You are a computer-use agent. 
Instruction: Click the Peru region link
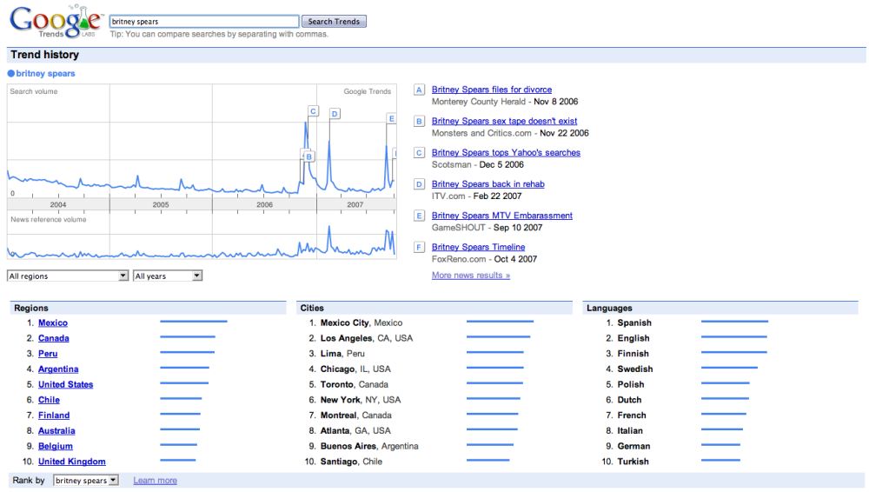tap(48, 354)
